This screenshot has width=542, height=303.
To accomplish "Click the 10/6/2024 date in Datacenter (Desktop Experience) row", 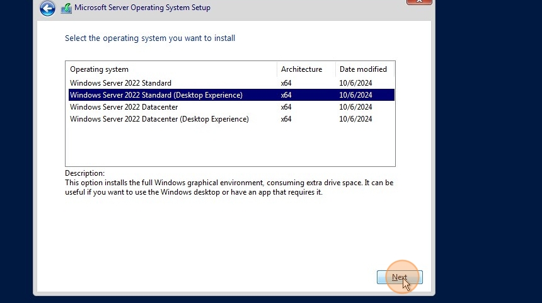I will (355, 119).
